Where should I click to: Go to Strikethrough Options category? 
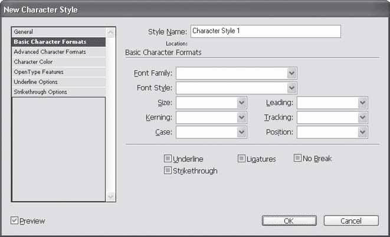coord(40,92)
